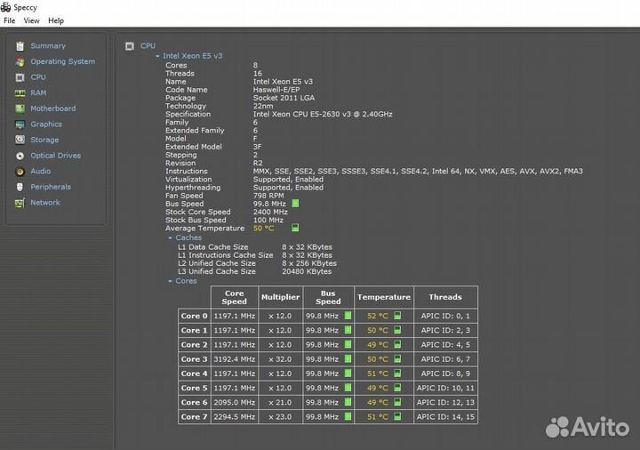Click the CPU label in sidebar
This screenshot has height=450, width=640.
tap(38, 77)
